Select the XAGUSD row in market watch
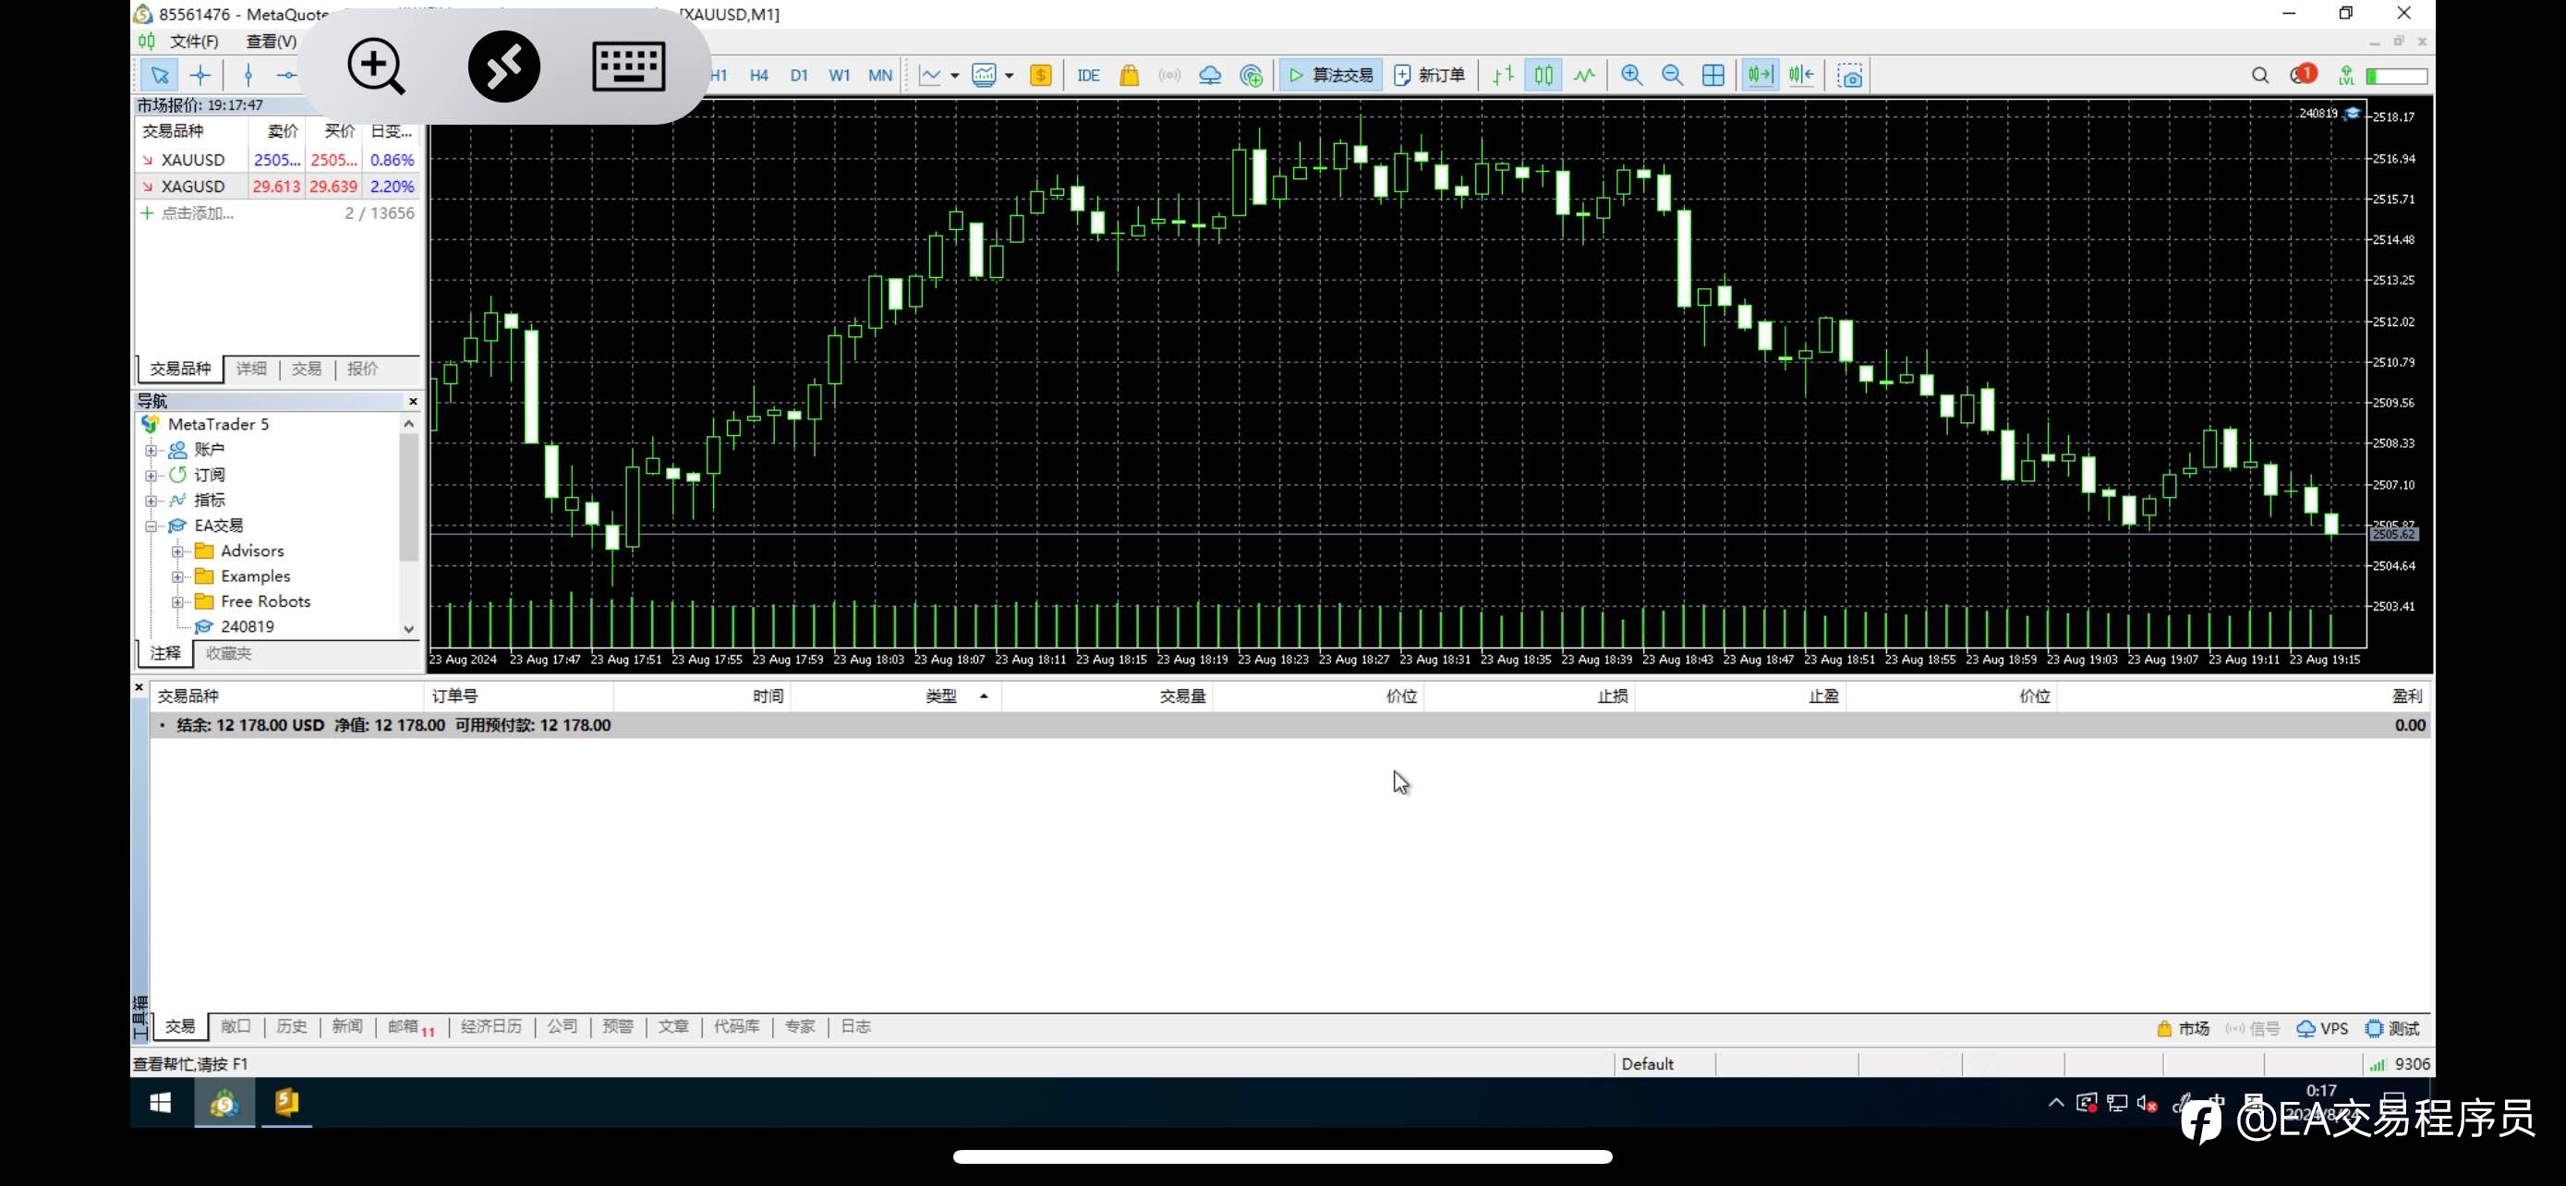Screen dimensions: 2566x1186 [x=277, y=187]
